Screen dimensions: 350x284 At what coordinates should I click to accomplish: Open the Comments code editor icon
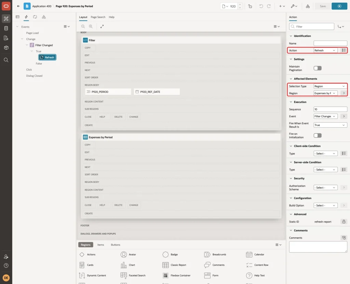[344, 238]
